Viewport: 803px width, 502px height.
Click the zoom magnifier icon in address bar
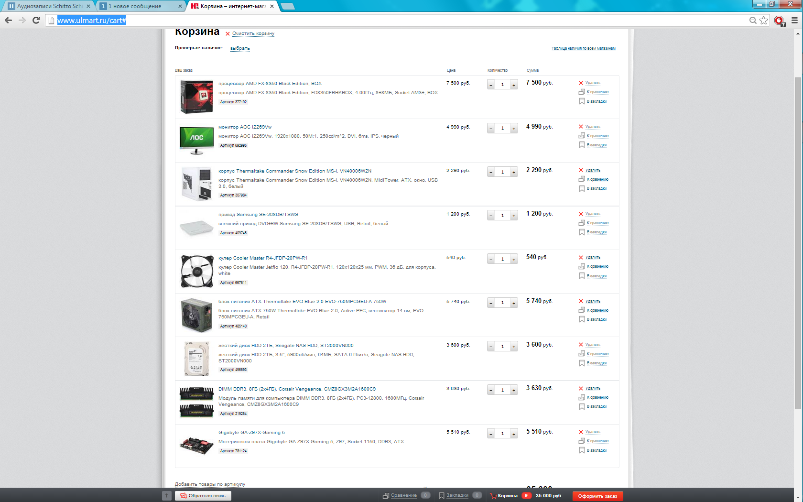pyautogui.click(x=753, y=20)
